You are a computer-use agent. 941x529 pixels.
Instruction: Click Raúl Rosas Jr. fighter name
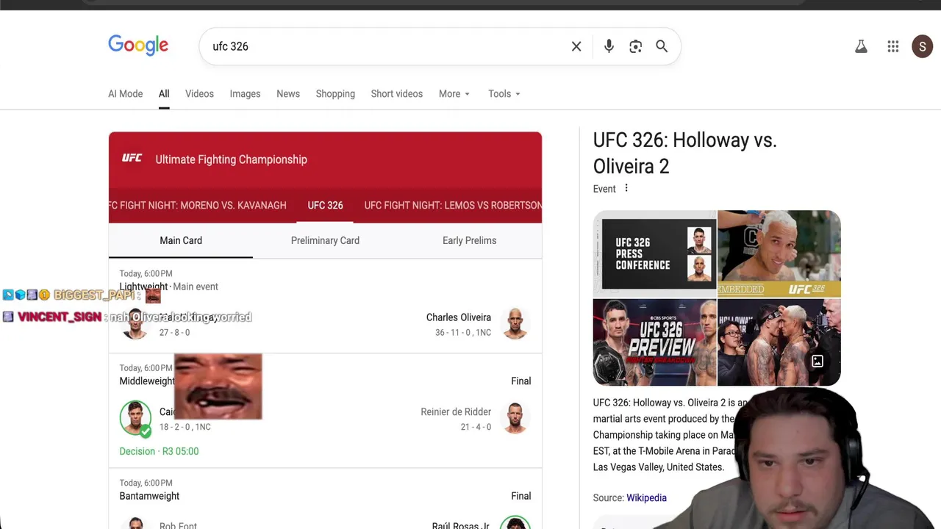[x=461, y=525]
